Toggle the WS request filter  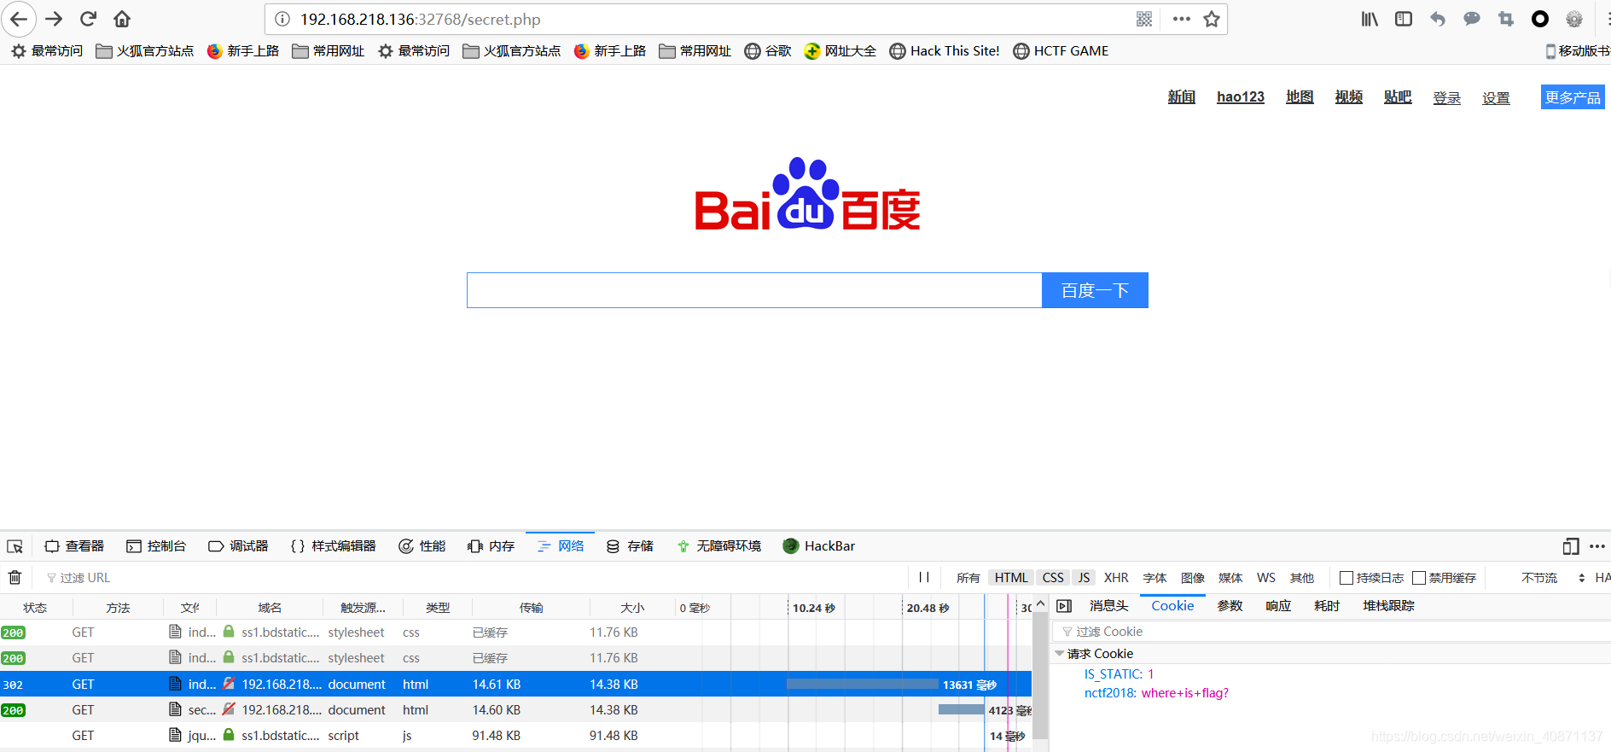click(1266, 578)
